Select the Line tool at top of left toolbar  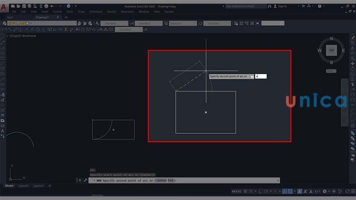click(3, 42)
